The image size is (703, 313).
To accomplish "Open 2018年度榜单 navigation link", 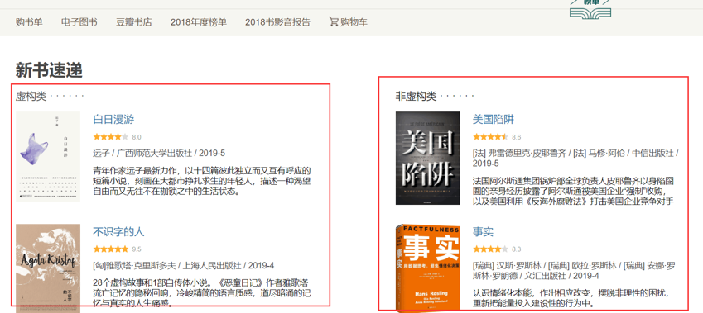I will point(199,22).
